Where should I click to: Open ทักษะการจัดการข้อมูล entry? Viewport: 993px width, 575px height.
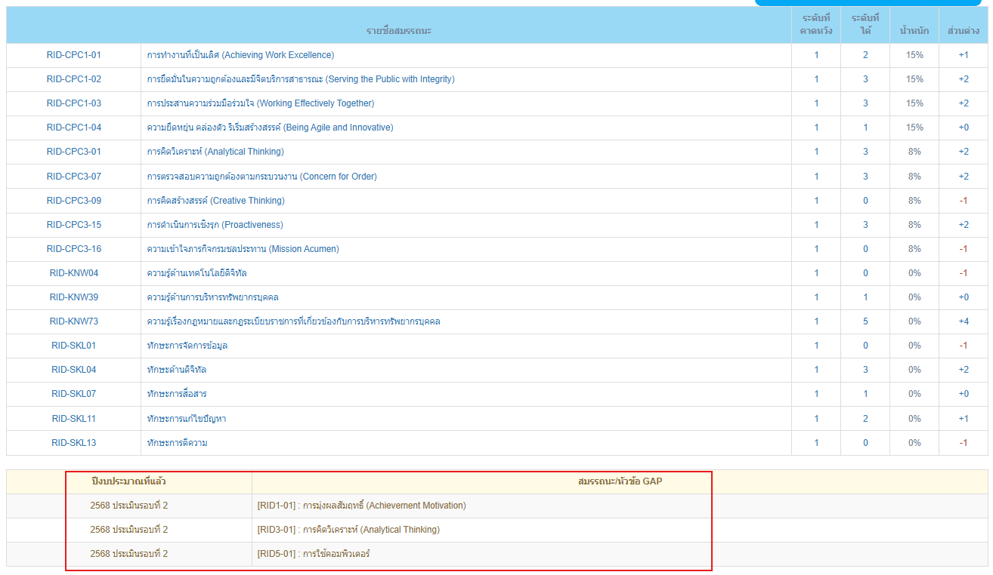(187, 346)
